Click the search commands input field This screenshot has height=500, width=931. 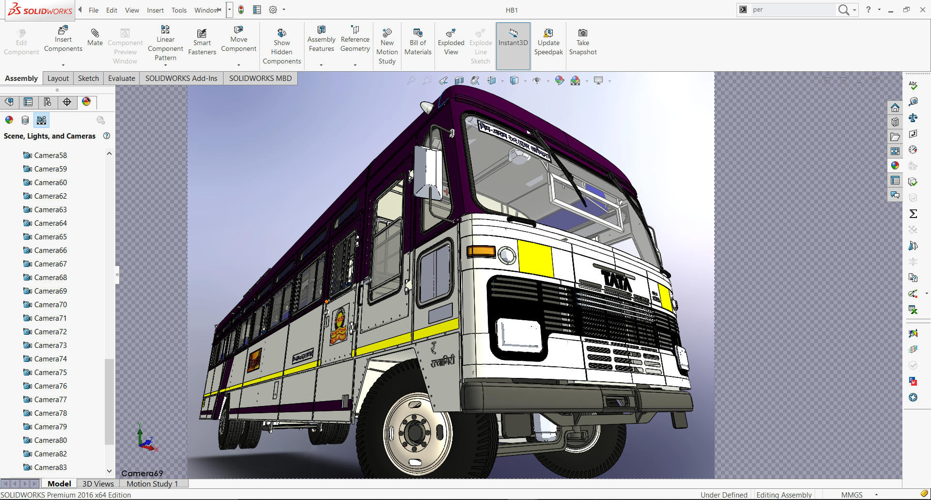click(793, 10)
